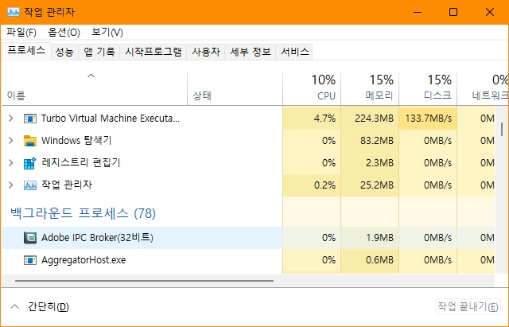This screenshot has width=509, height=327.
Task: Click the horizontal scrollbar thumb
Action: pos(144,281)
